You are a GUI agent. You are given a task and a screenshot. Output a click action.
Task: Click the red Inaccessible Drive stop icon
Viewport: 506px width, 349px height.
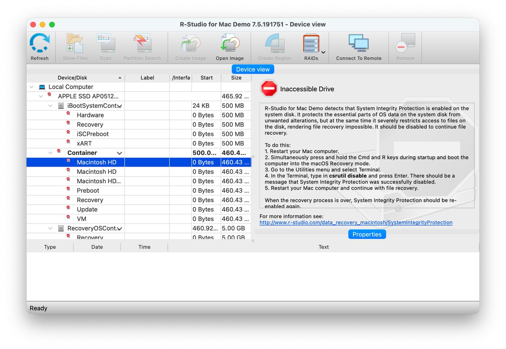(x=269, y=88)
